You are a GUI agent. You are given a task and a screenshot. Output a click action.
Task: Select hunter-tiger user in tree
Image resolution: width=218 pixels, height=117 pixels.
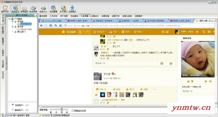click(26, 29)
